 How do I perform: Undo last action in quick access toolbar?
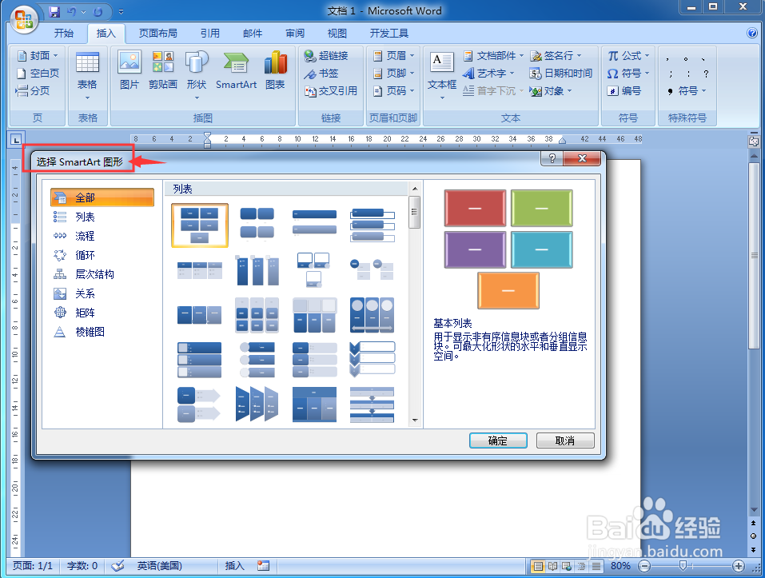coord(72,11)
